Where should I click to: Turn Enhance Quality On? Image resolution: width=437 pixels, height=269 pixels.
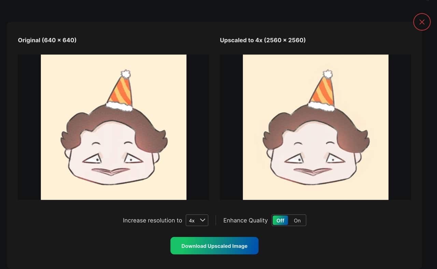pyautogui.click(x=297, y=220)
